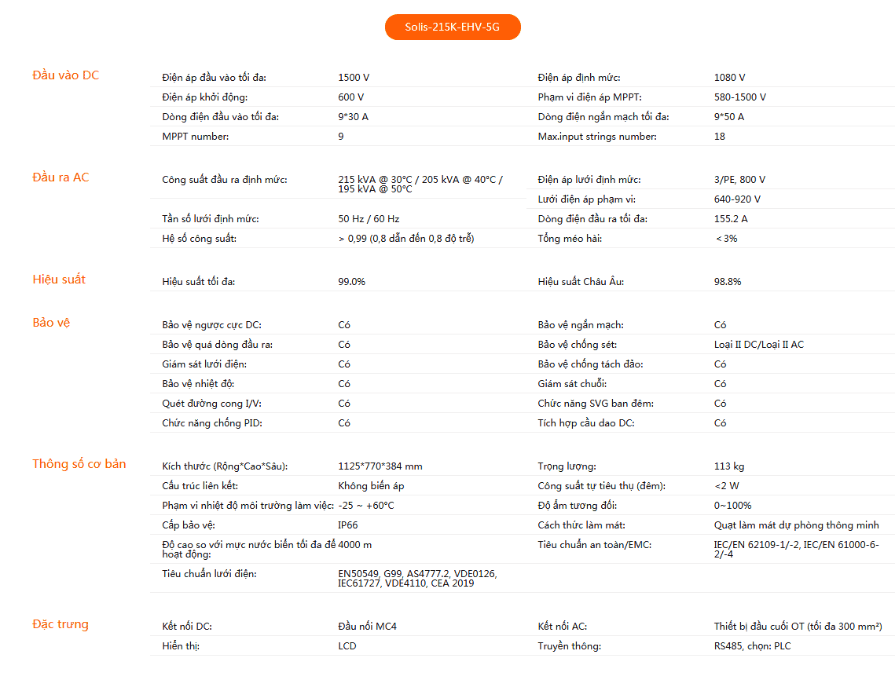Click the "RS485, chọn: PLC" communication value
The width and height of the screenshot is (895, 680).
click(753, 646)
